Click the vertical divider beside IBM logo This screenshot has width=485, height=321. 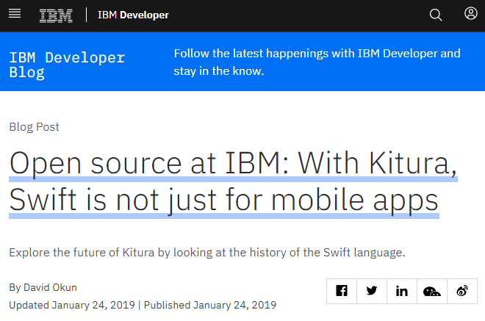click(x=87, y=15)
